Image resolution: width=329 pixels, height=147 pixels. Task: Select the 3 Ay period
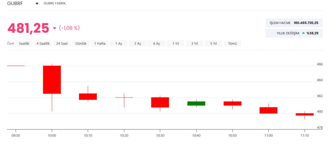coord(138,43)
